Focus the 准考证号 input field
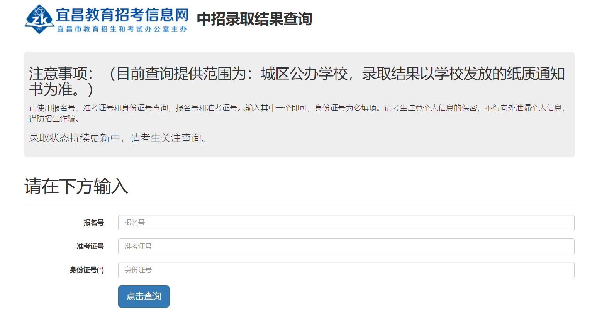The image size is (592, 318). tap(346, 246)
